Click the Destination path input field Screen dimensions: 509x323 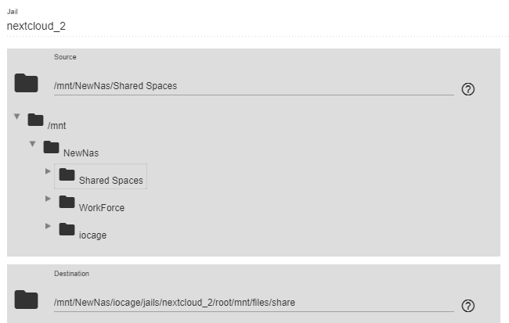click(254, 303)
